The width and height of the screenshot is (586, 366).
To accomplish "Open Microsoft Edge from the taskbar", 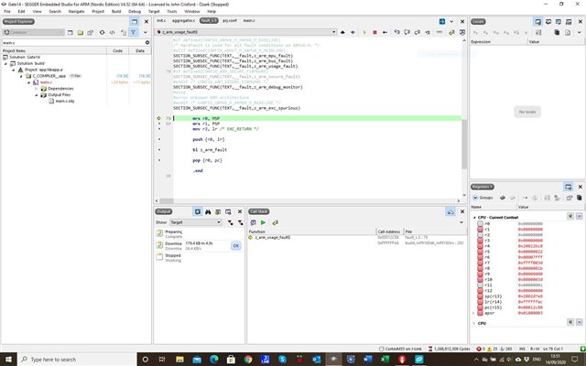I will tap(213, 360).
